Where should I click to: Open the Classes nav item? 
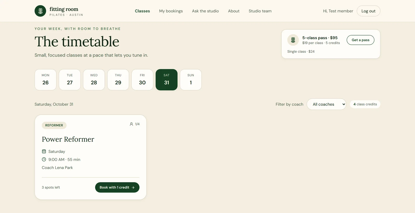click(x=142, y=11)
